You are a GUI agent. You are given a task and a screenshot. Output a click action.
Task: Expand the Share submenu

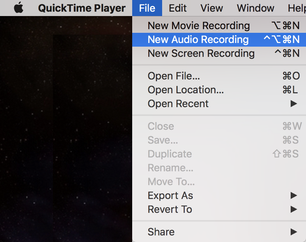[219, 232]
